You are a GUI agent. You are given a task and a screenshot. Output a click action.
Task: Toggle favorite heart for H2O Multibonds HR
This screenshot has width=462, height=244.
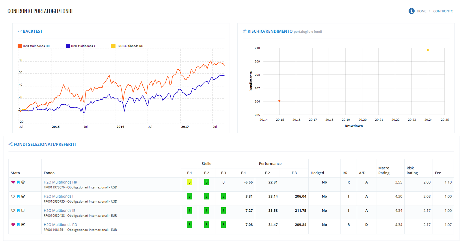click(13, 182)
